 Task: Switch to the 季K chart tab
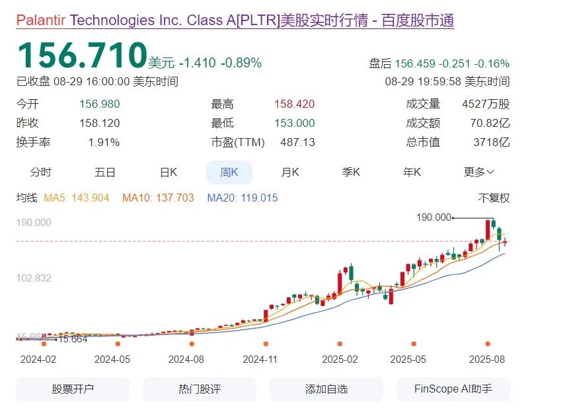point(351,172)
